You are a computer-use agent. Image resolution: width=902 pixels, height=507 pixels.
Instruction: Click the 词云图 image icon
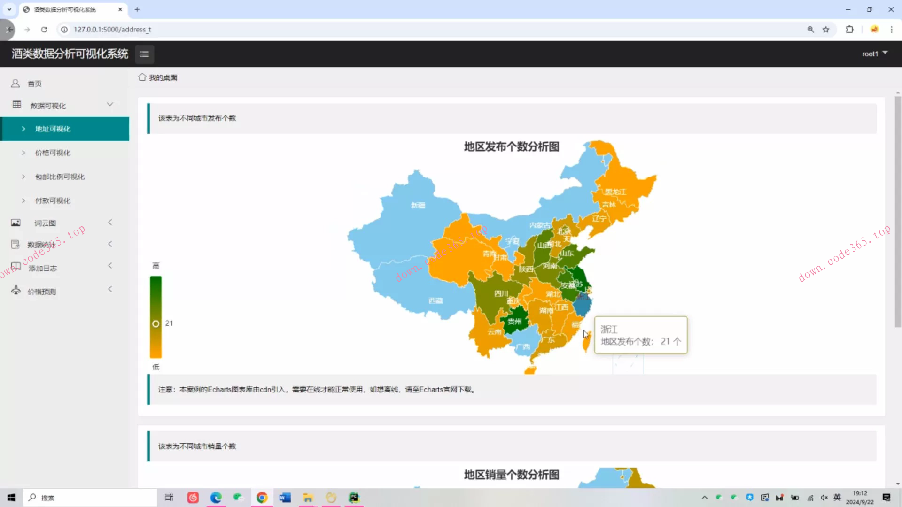coord(16,223)
